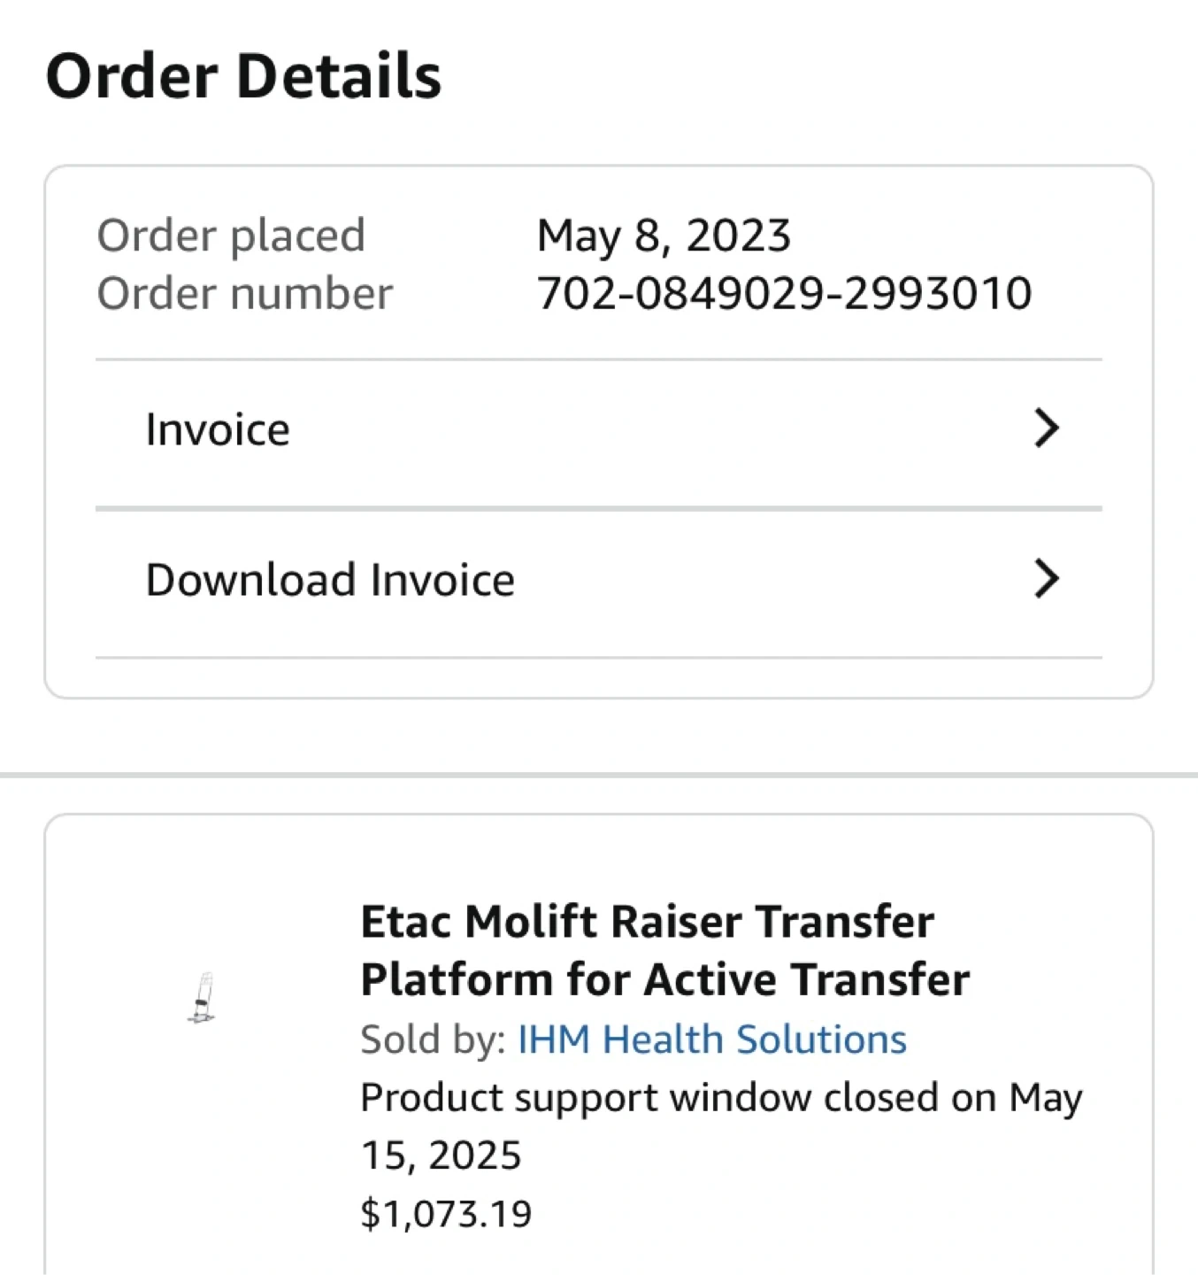Viewport: 1198px width, 1275px height.
Task: Open the Etac Molift Raiser Transfer Platform title
Action: [647, 923]
